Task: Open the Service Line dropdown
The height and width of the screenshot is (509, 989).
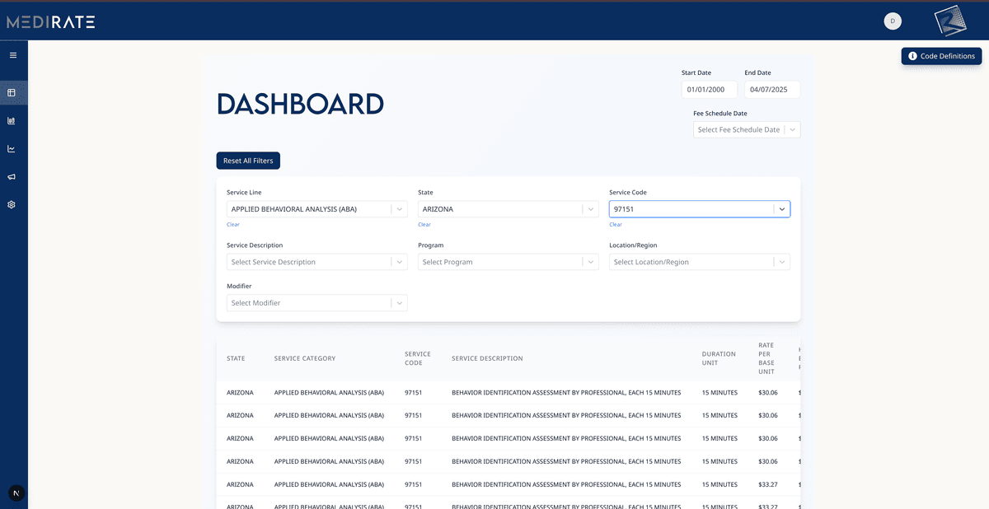Action: pyautogui.click(x=317, y=209)
